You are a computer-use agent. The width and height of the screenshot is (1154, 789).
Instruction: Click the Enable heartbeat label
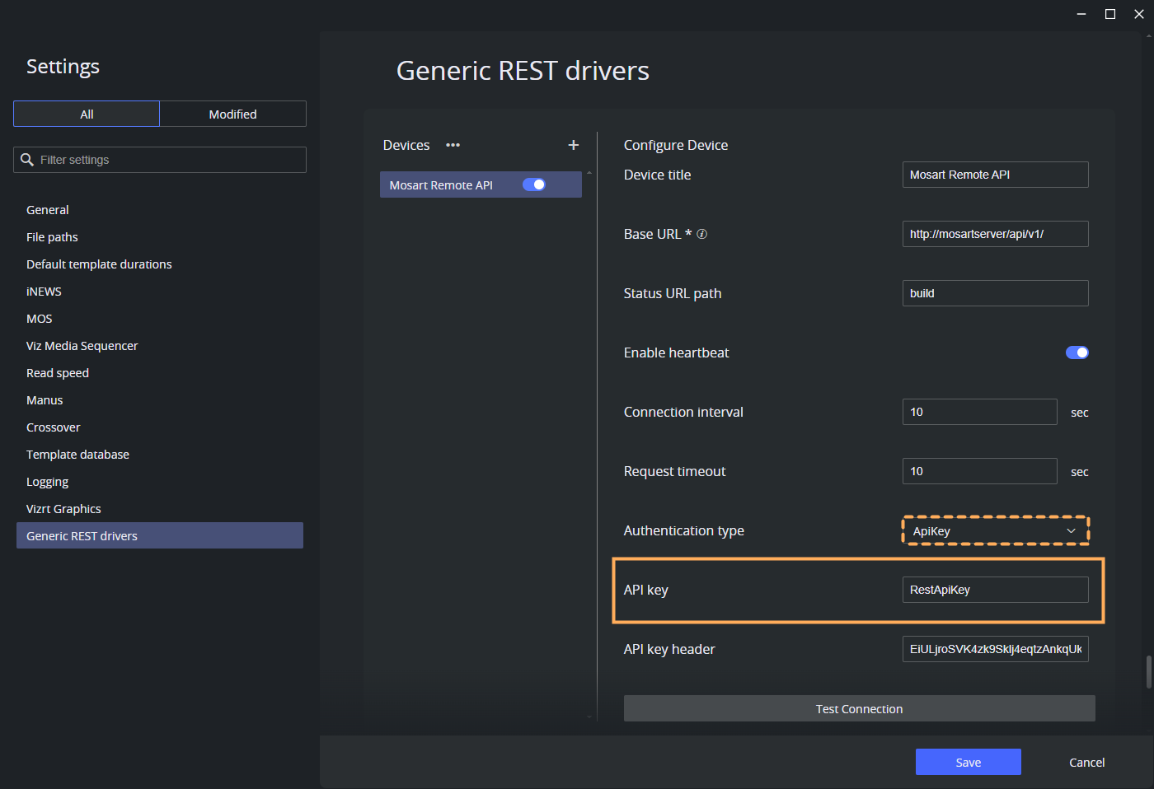click(x=677, y=352)
